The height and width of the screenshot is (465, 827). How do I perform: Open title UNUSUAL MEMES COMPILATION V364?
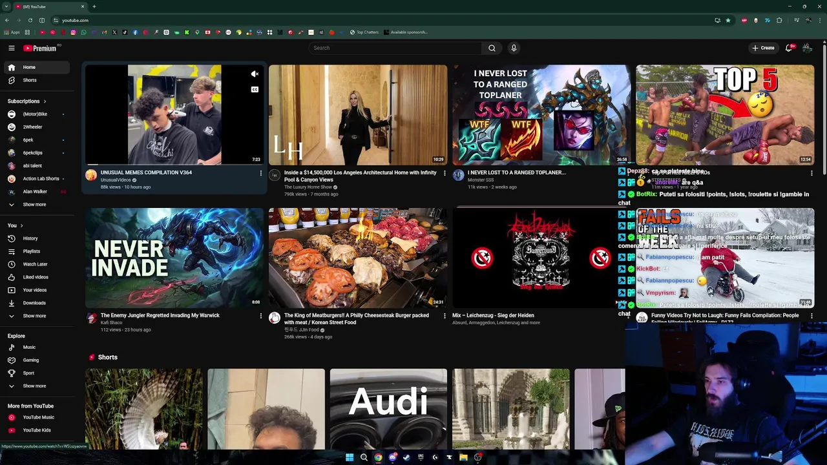146,172
